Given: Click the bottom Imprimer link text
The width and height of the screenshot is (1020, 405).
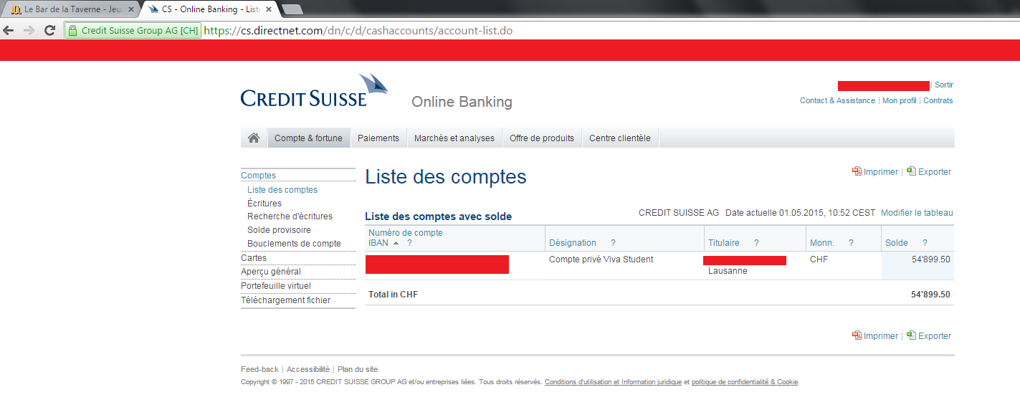Looking at the screenshot, I should [x=881, y=336].
